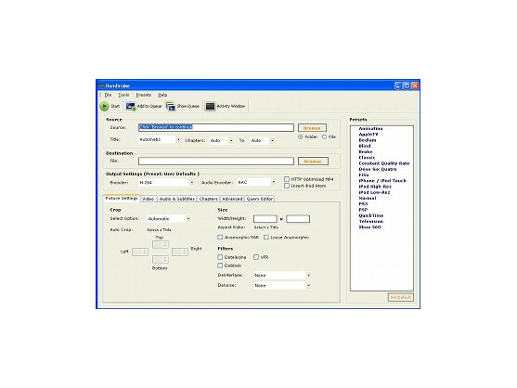Viewport: 517px width, 388px height.
Task: Select the iPod Low-Rez preset
Action: (x=374, y=192)
